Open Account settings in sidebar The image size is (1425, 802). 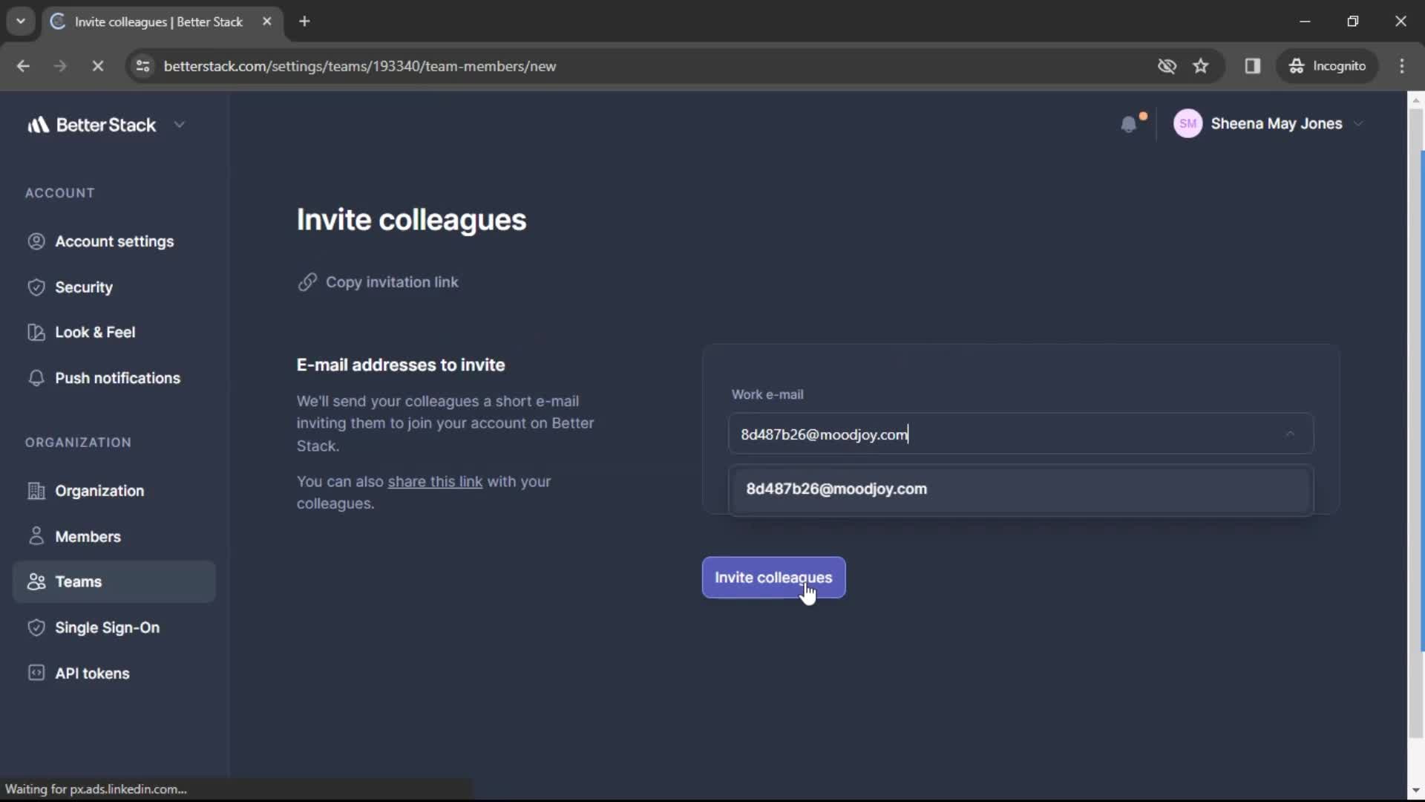click(x=114, y=241)
